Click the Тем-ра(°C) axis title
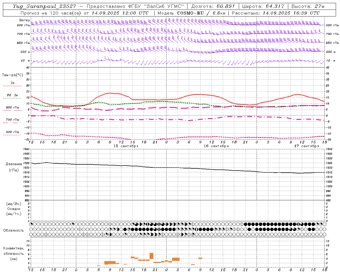 12,75
